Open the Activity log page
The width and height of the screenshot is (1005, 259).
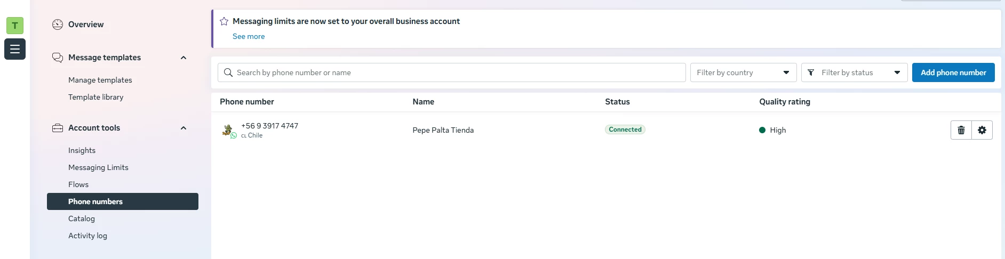(x=87, y=236)
